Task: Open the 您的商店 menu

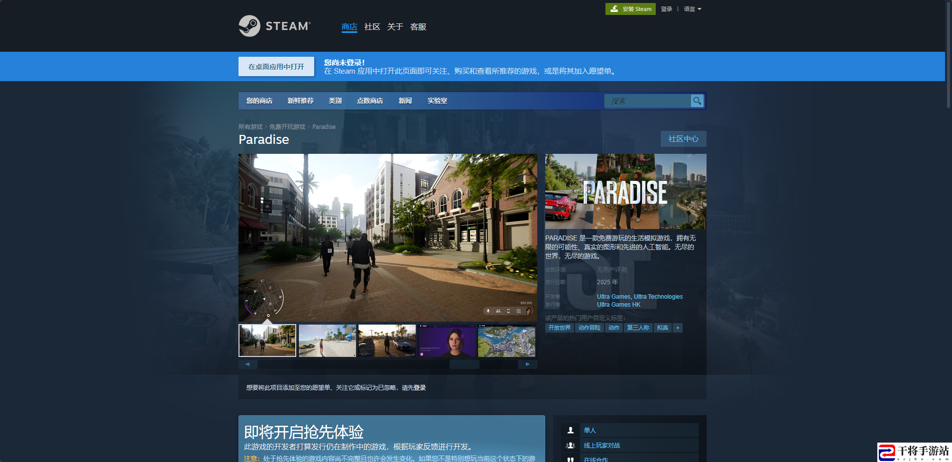Action: coord(259,101)
